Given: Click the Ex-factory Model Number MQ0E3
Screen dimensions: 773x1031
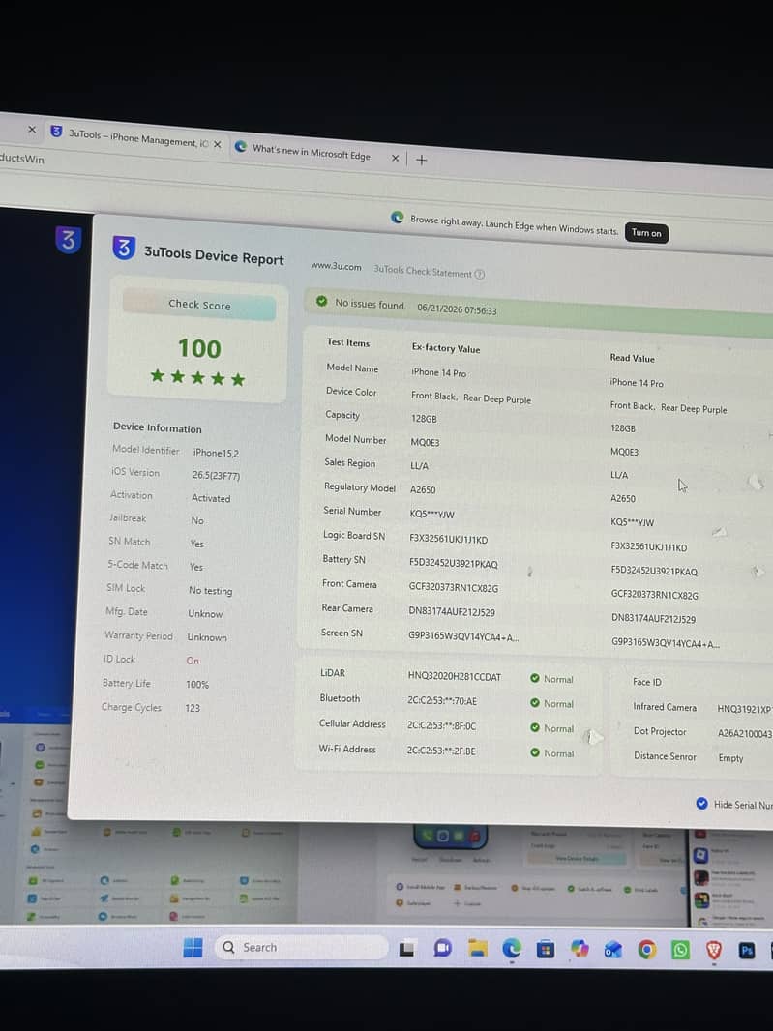Looking at the screenshot, I should (425, 443).
